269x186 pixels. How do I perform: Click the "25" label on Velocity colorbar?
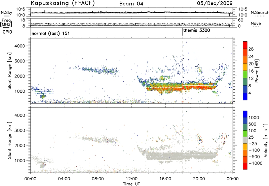251,137
